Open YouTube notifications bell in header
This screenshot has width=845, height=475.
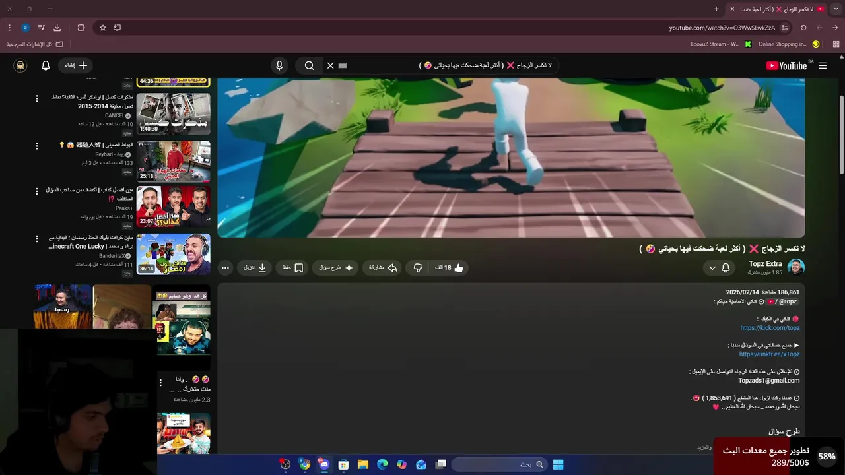pos(46,65)
